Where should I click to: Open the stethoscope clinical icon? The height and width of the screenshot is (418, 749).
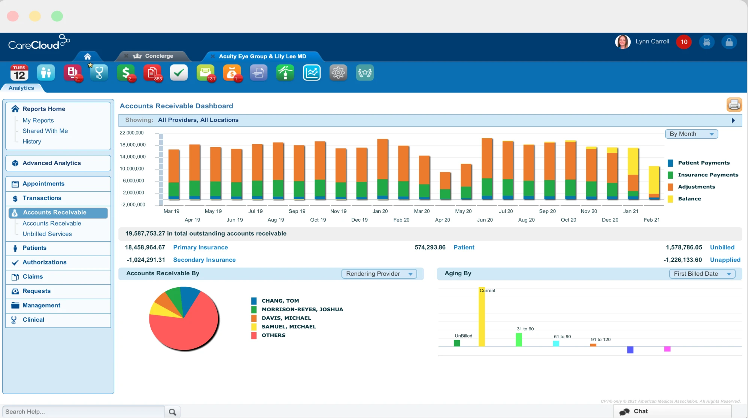99,73
